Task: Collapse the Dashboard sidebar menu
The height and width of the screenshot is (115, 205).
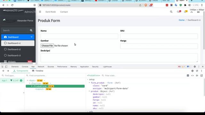Action: coord(18,37)
